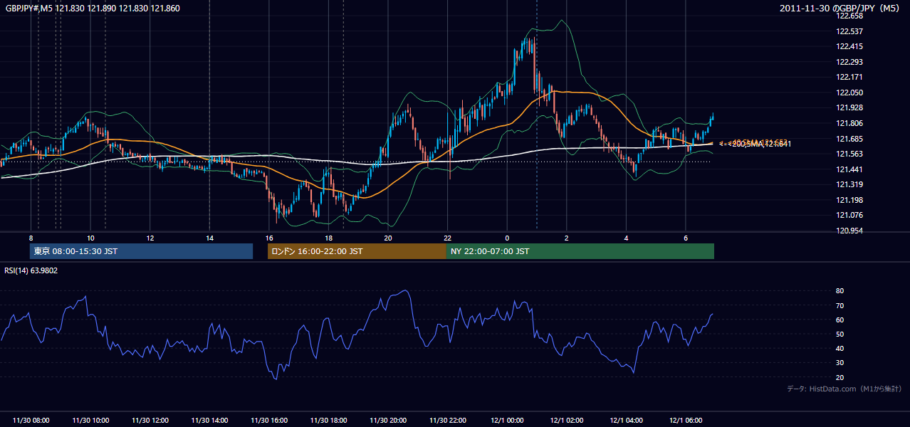Click the 121.806 price axis label
This screenshot has width=910, height=427.
(850, 123)
